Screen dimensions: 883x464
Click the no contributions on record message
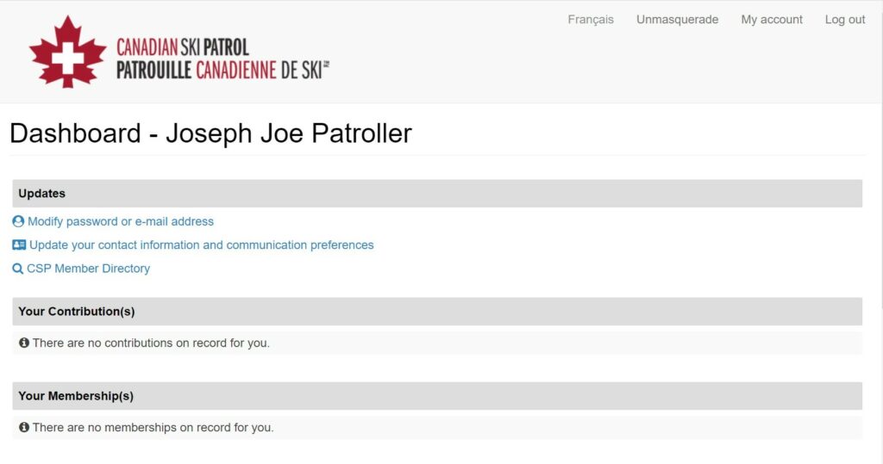click(x=151, y=343)
